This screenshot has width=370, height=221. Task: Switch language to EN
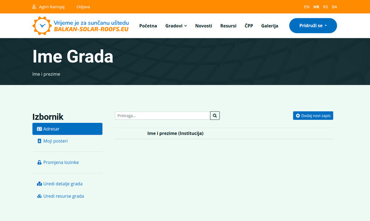307,7
